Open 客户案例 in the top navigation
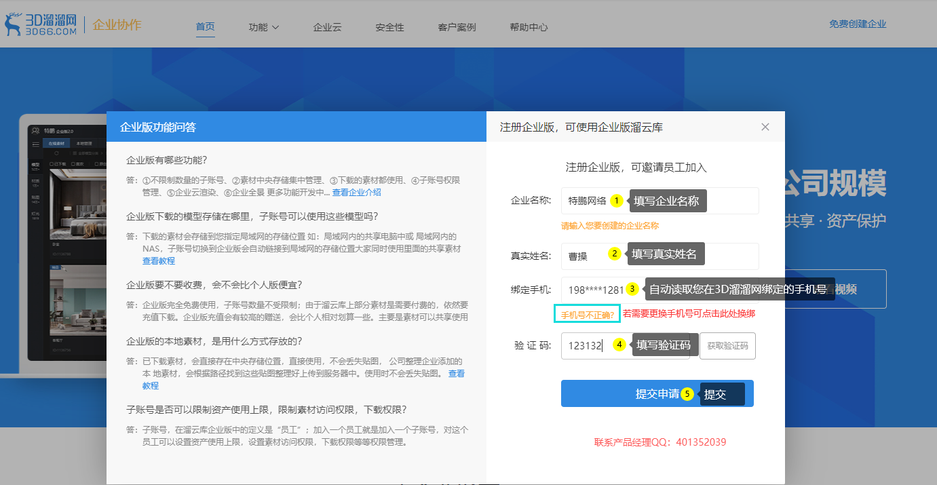The width and height of the screenshot is (937, 485). click(457, 28)
